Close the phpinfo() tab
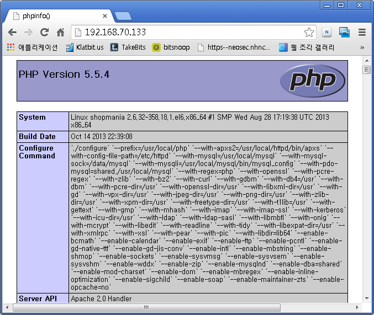 point(105,16)
